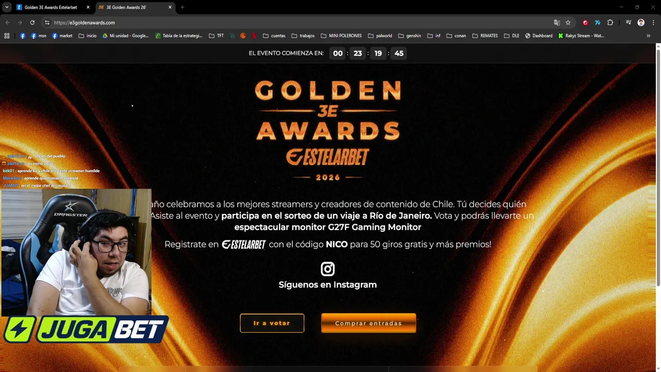Reload the current page
Viewport: 661px width, 372px height.
pos(32,23)
